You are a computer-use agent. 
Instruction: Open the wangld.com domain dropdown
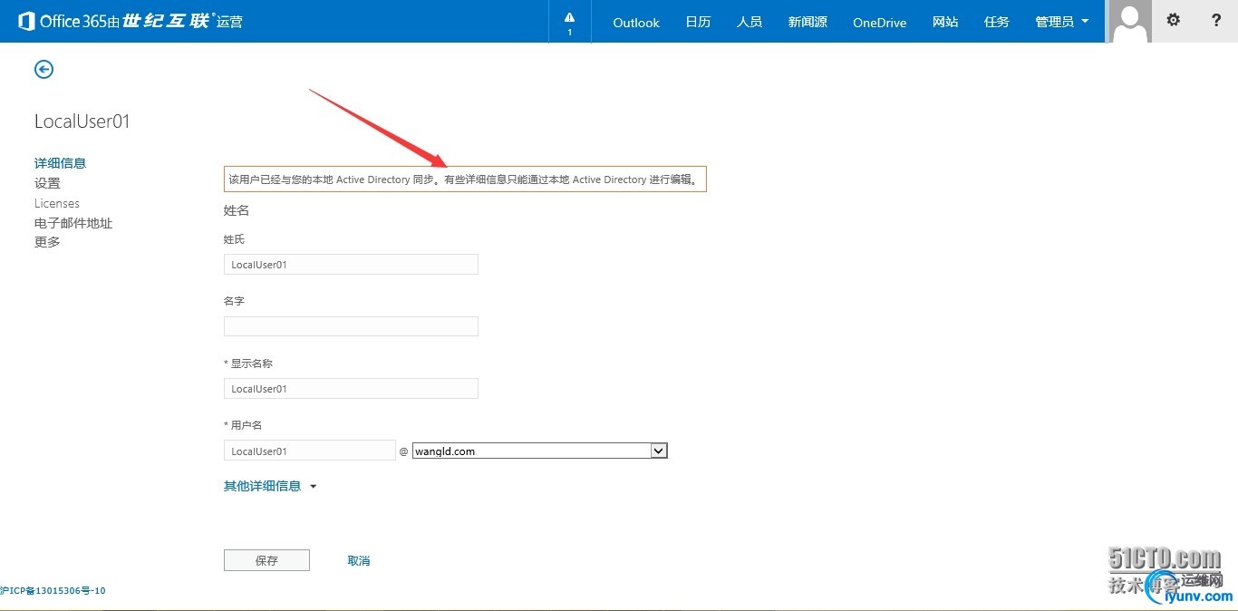point(540,451)
